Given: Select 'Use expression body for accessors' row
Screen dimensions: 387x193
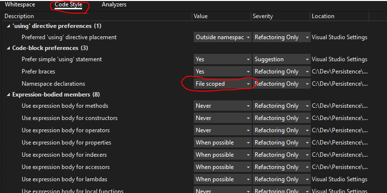Looking at the screenshot, I should 66,167.
